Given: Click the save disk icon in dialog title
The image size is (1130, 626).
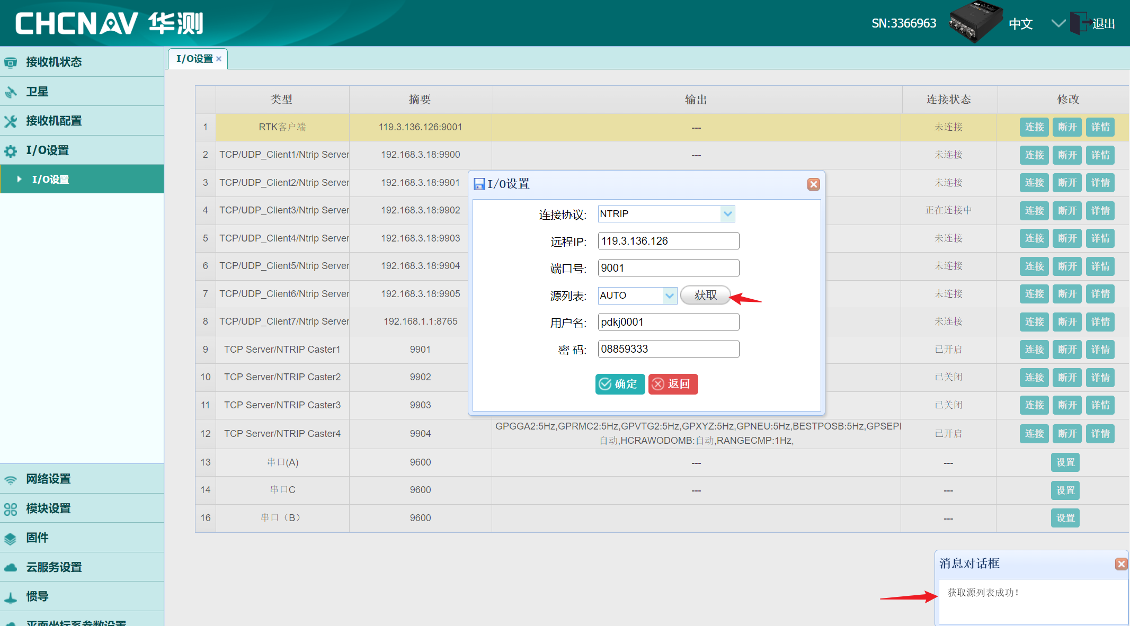Looking at the screenshot, I should click(x=479, y=184).
